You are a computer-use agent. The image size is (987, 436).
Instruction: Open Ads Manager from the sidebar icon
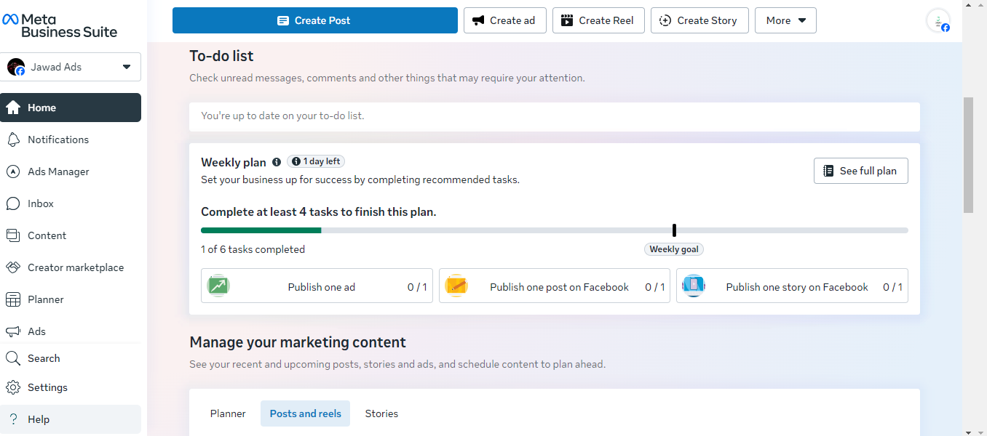pyautogui.click(x=13, y=171)
